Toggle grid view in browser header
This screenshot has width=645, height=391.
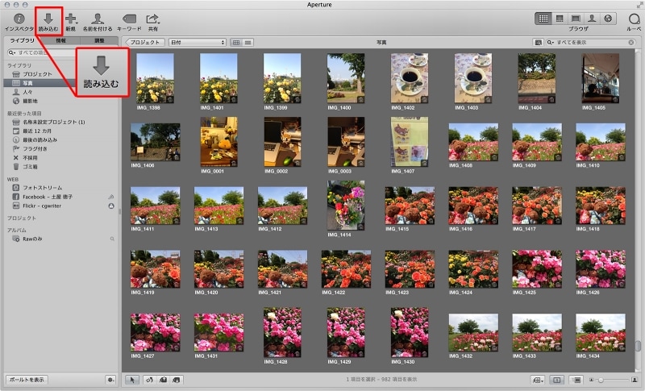(235, 41)
